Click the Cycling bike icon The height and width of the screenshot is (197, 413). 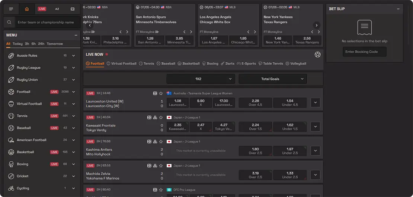[x=11, y=188]
